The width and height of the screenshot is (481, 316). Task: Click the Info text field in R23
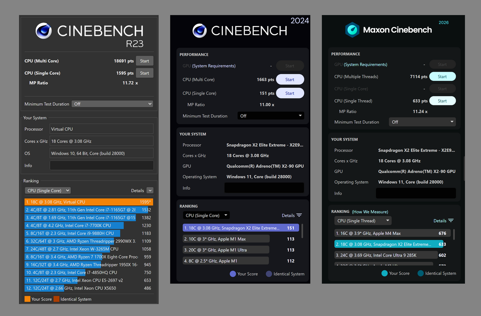101,165
